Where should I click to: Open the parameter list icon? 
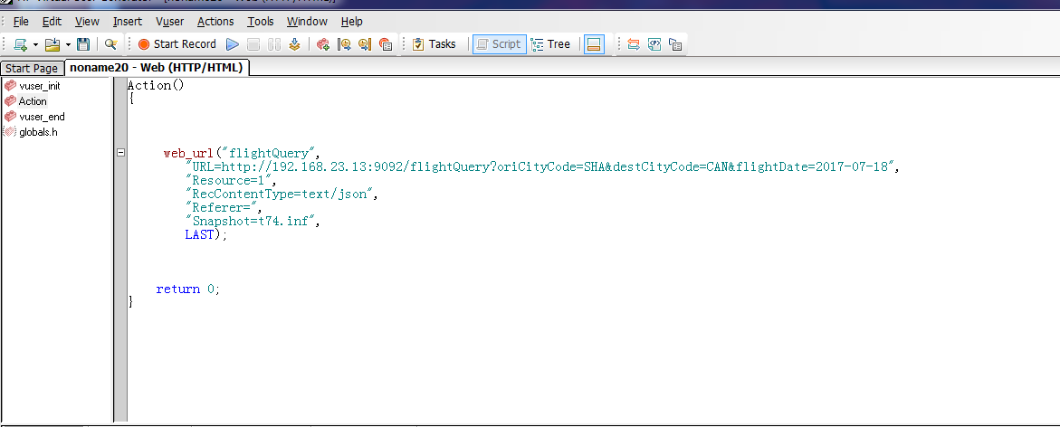coord(654,44)
